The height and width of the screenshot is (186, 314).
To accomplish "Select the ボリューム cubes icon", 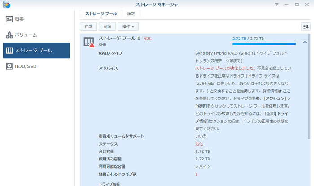I will click(9, 35).
